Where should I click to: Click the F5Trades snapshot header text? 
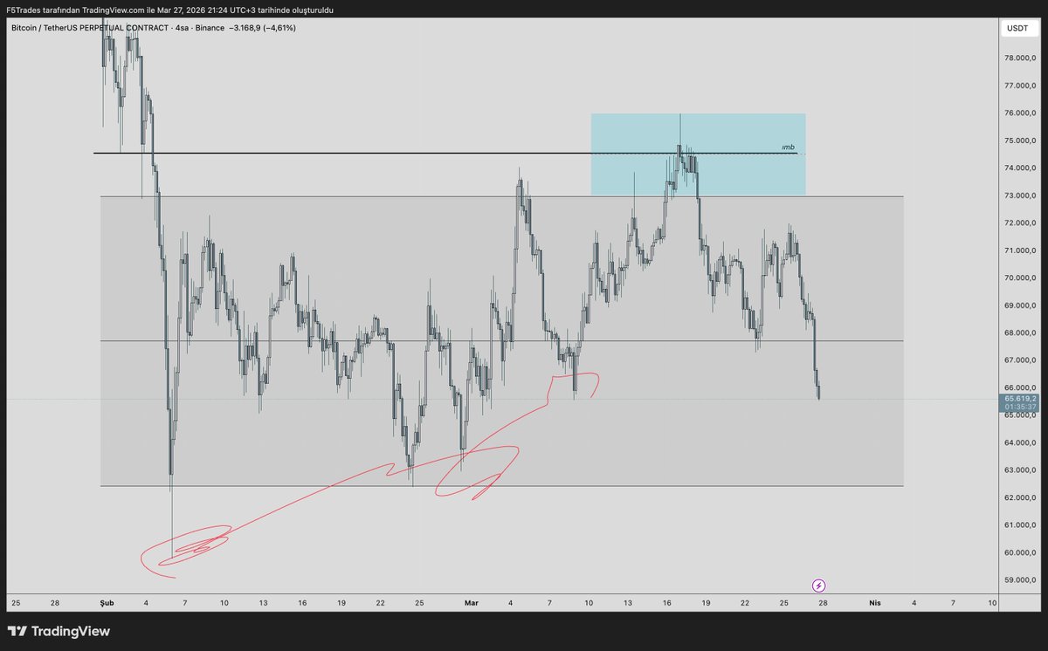coord(169,10)
